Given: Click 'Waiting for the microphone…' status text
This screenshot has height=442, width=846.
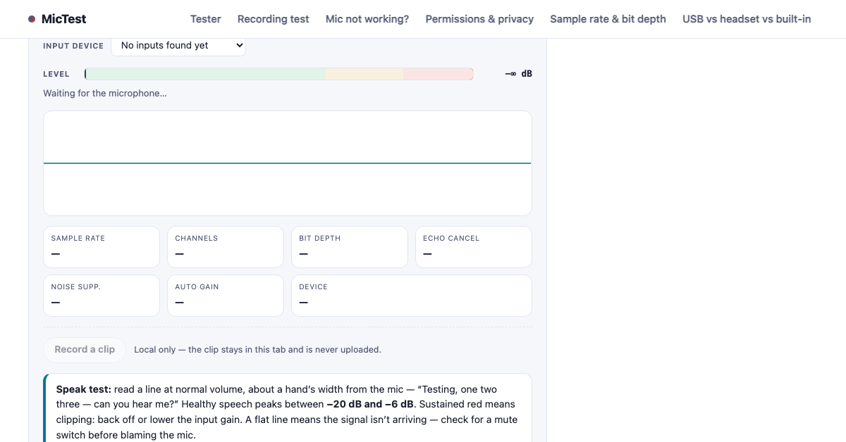Looking at the screenshot, I should click(x=105, y=93).
